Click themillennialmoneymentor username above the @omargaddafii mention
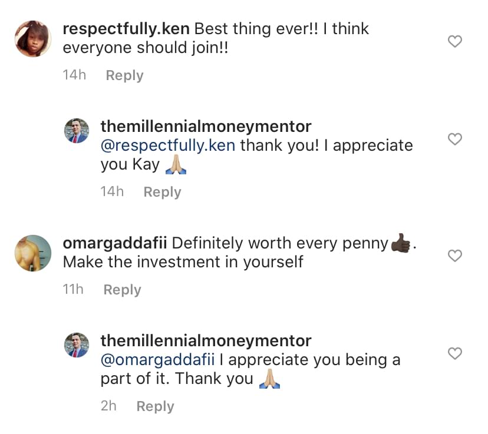488x434 pixels. (206, 340)
